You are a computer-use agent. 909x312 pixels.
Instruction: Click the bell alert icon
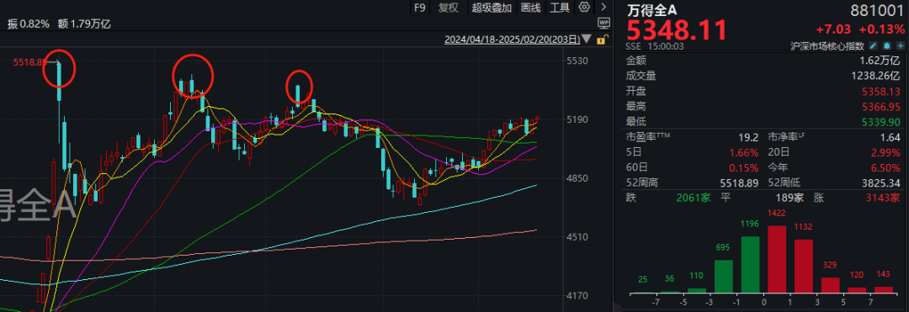(x=887, y=45)
